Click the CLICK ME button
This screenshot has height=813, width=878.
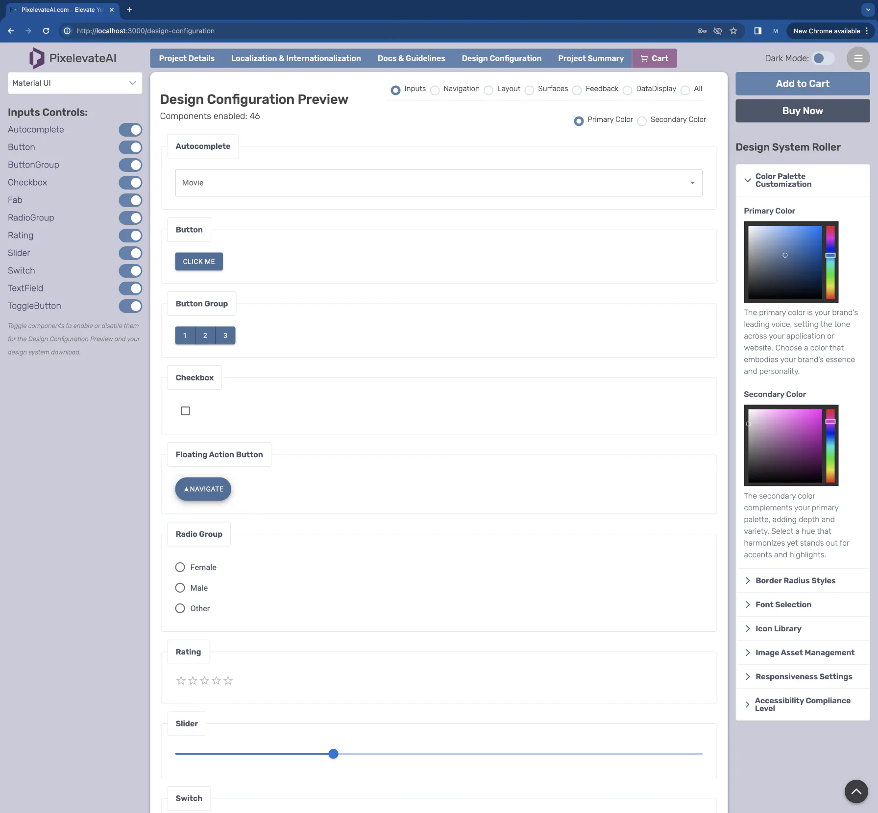(199, 262)
